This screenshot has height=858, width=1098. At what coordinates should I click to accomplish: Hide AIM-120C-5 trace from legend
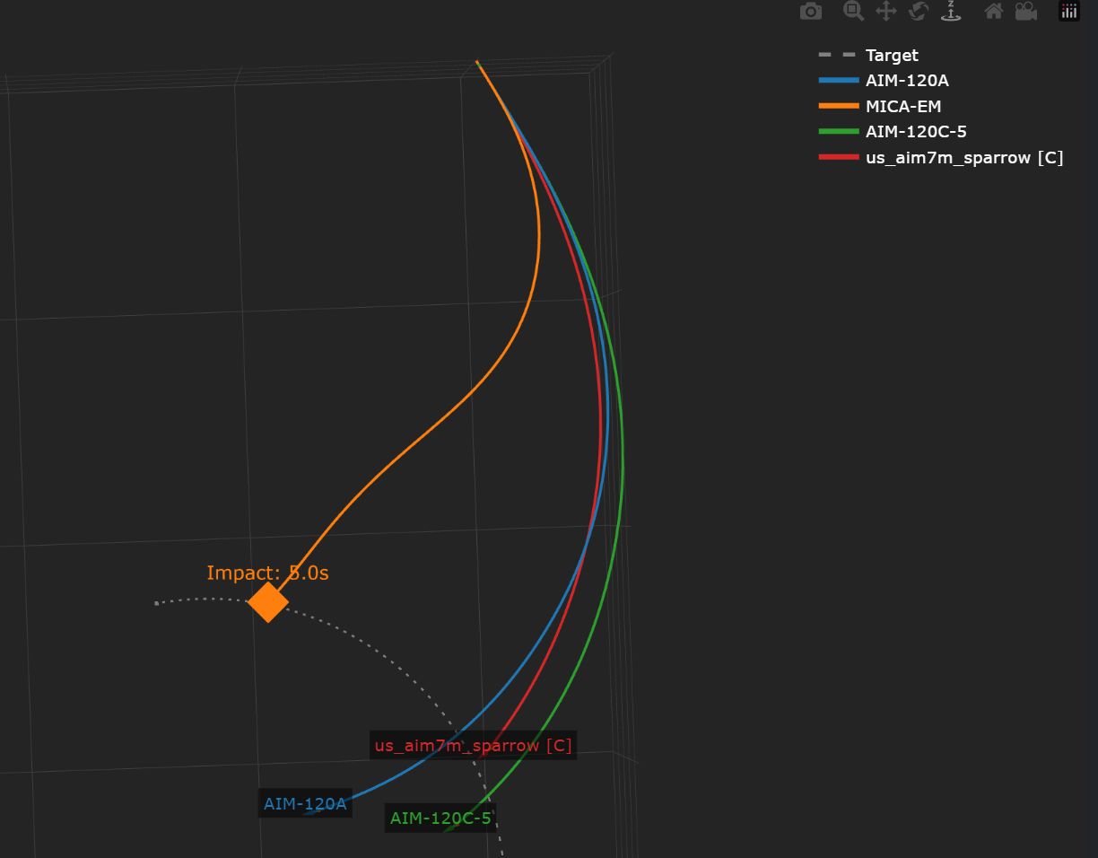915,132
